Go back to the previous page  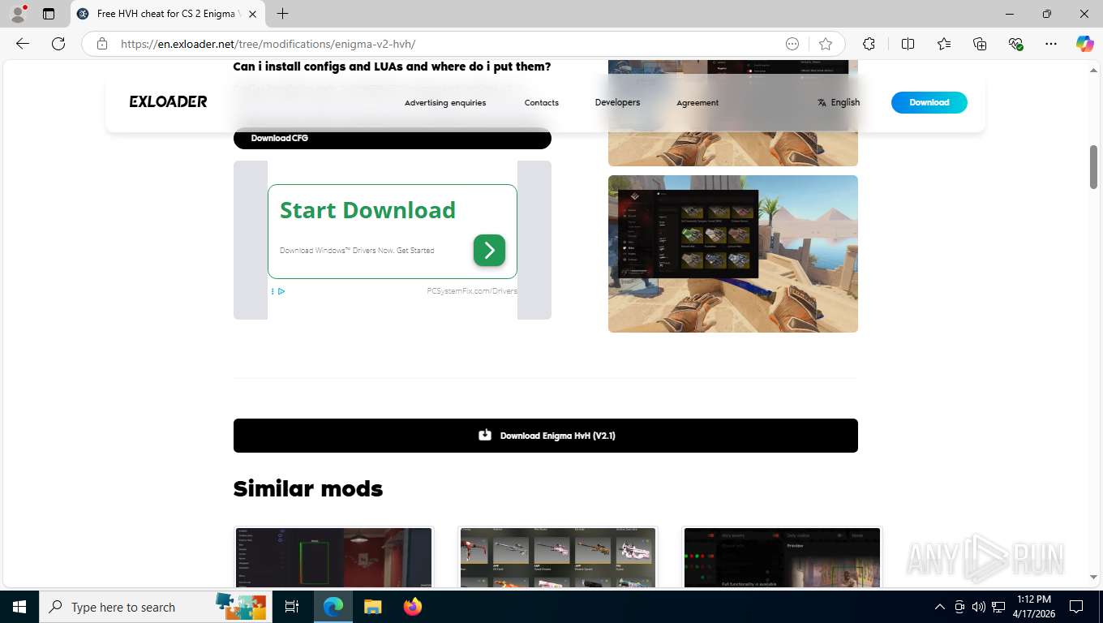pos(23,44)
